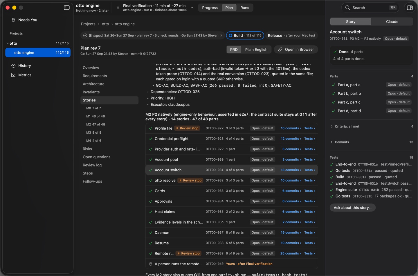Switch right panel to Claude
This screenshot has height=276, width=418.
[392, 22]
